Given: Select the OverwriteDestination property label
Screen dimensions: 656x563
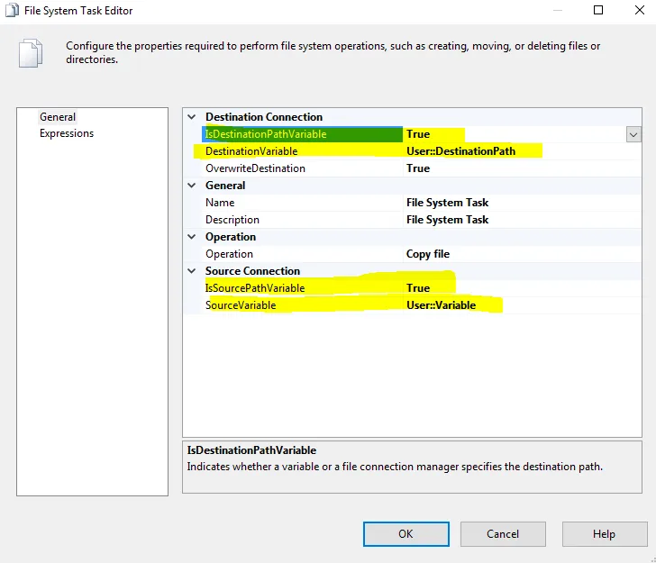Looking at the screenshot, I should pyautogui.click(x=255, y=168).
